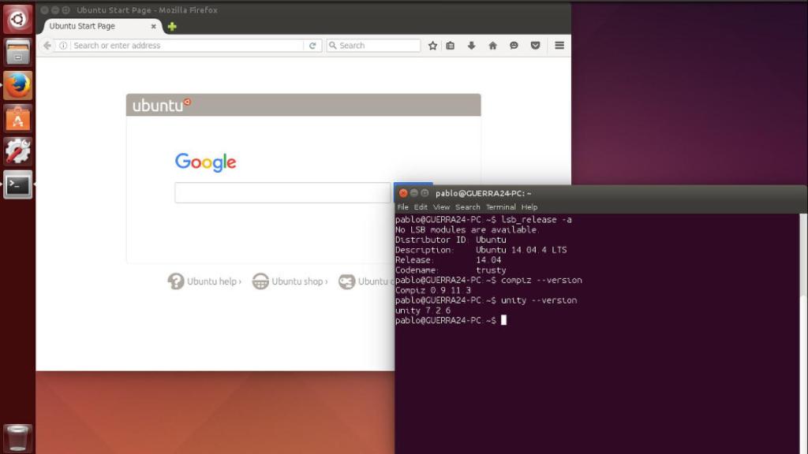
Task: Open the Edit menu in the terminal
Action: tap(421, 207)
